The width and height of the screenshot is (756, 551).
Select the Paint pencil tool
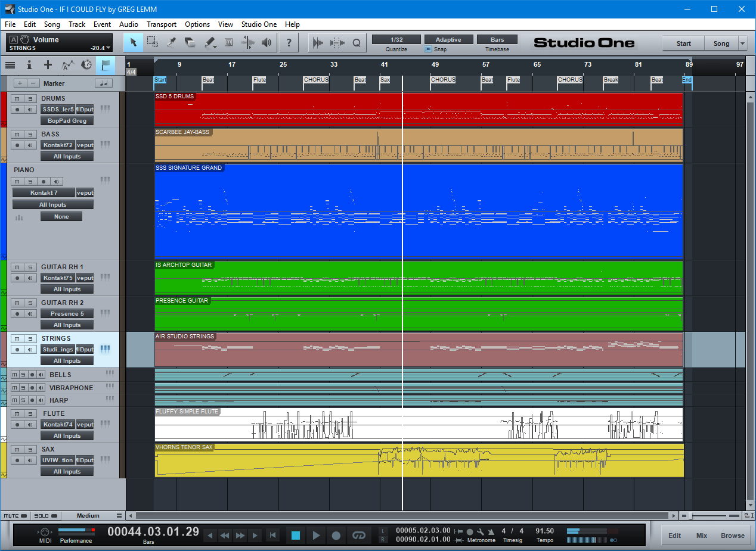pyautogui.click(x=210, y=42)
